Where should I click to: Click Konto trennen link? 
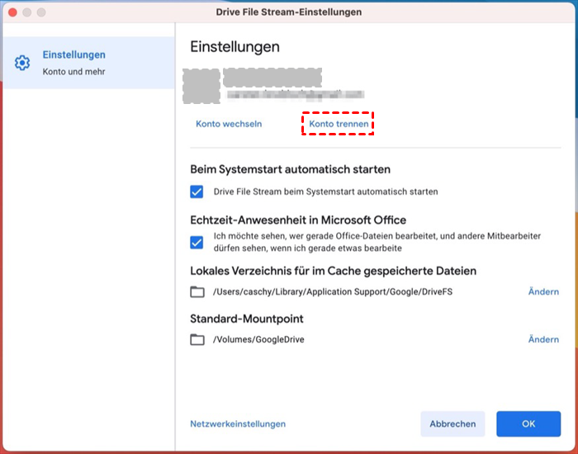pyautogui.click(x=339, y=124)
